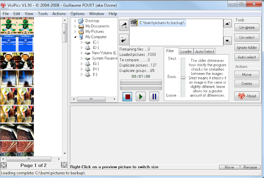The image size is (264, 178).
Task: Select the green turtle duplicate thumbnail pair
Action: 17,25
